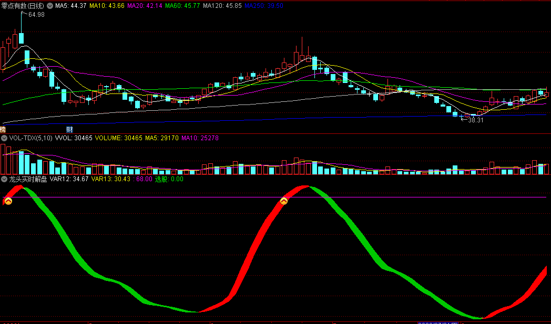Click the VAR12: 34.67 value
This screenshot has height=324, width=551.
click(x=69, y=179)
